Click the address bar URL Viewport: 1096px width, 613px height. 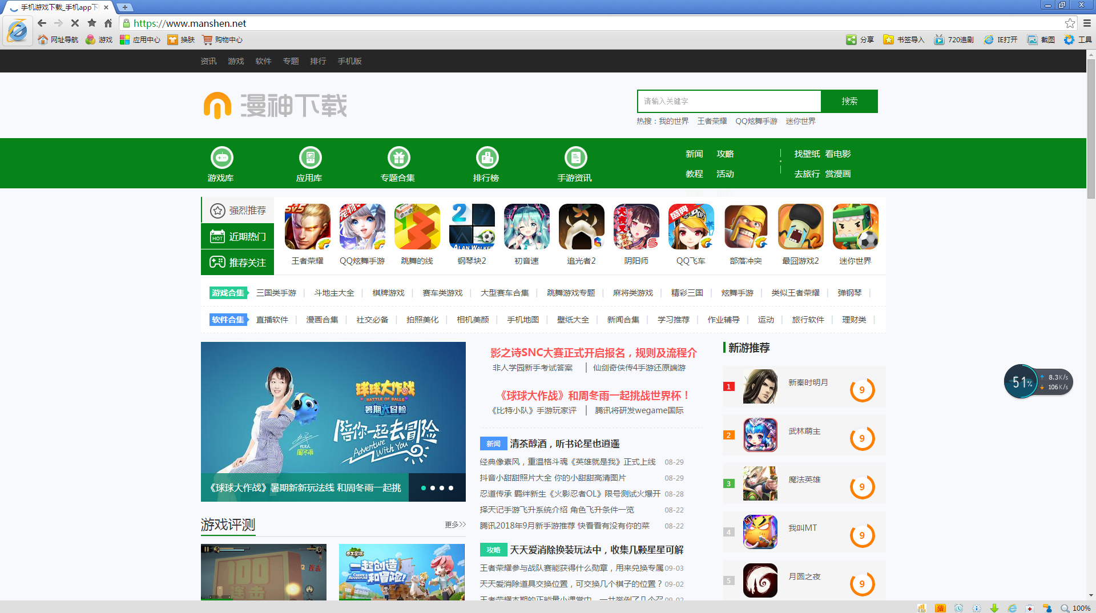pos(190,23)
